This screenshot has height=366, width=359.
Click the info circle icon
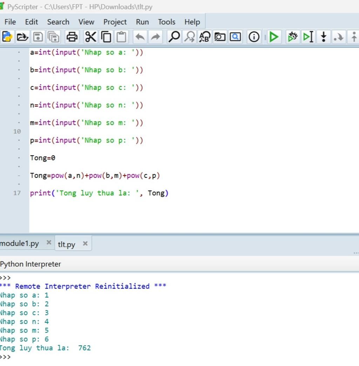[x=254, y=36]
